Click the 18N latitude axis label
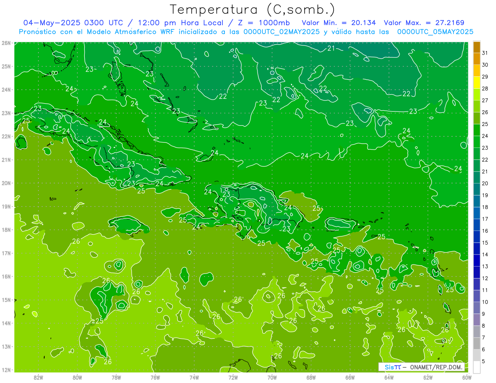 point(6,230)
